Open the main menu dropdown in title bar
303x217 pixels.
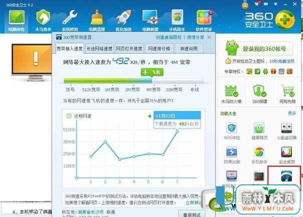tap(276, 4)
